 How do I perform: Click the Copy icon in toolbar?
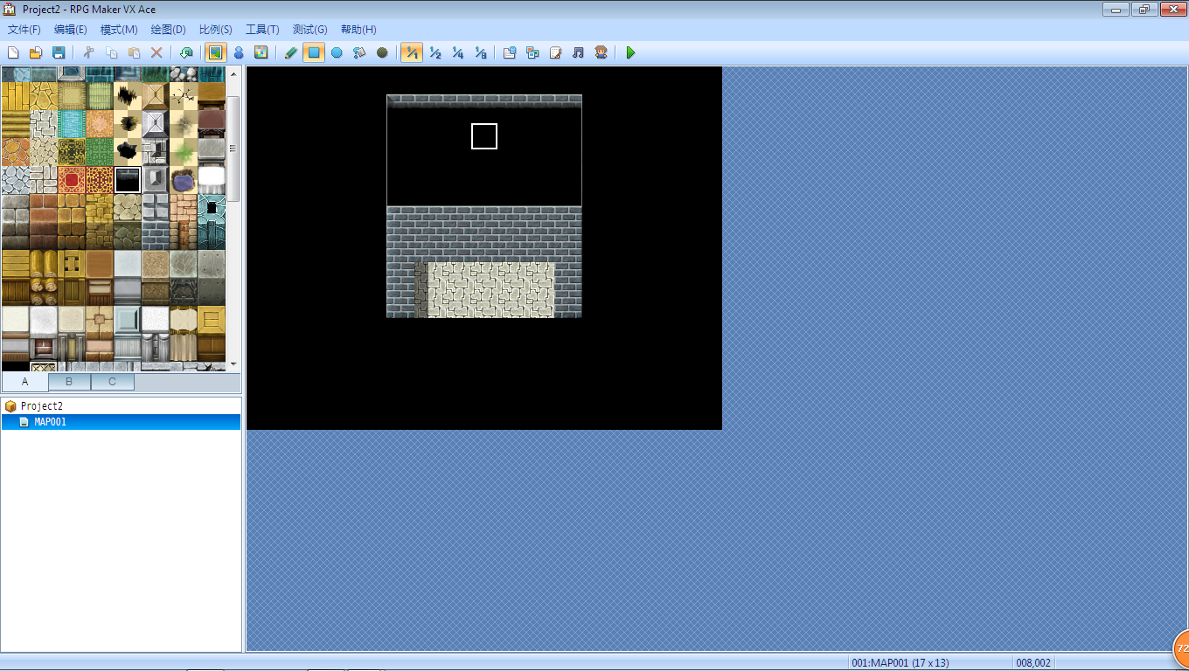pos(111,52)
